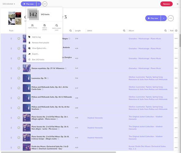181x153 pixels.
Task: Deselect Danzas españolas IV. Villanesca track checkbox
Action: coord(19,68)
